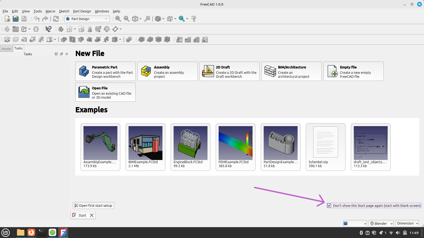The width and height of the screenshot is (424, 238).
Task: Open the Linux Mint start menu
Action: pyautogui.click(x=6, y=233)
